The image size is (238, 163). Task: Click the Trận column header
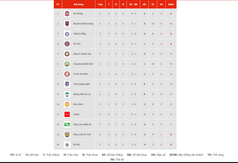point(100,5)
